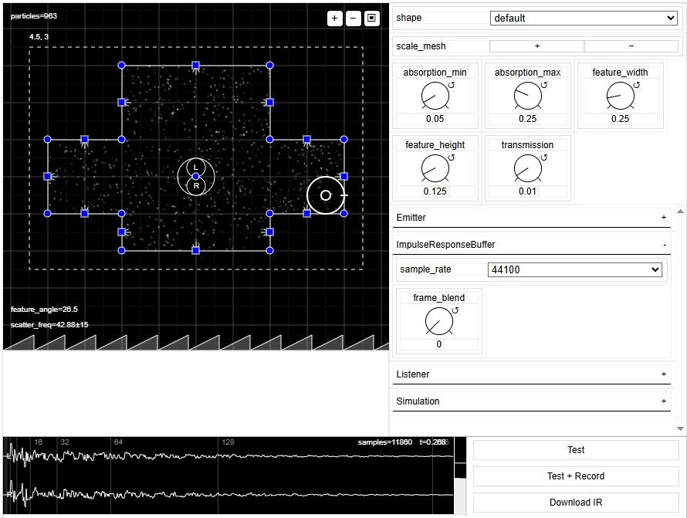The height and width of the screenshot is (518, 687).
Task: Reset the absorption_min knob with arrow icon
Action: coord(452,85)
